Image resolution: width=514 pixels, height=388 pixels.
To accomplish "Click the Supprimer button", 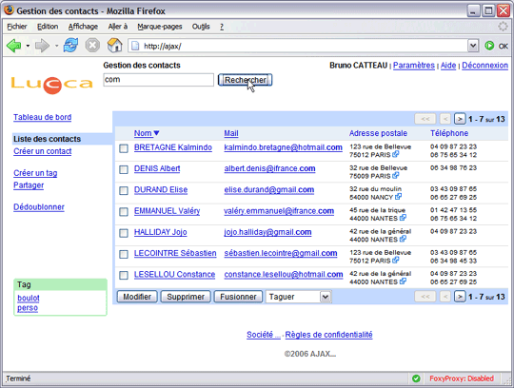I will tap(186, 297).
